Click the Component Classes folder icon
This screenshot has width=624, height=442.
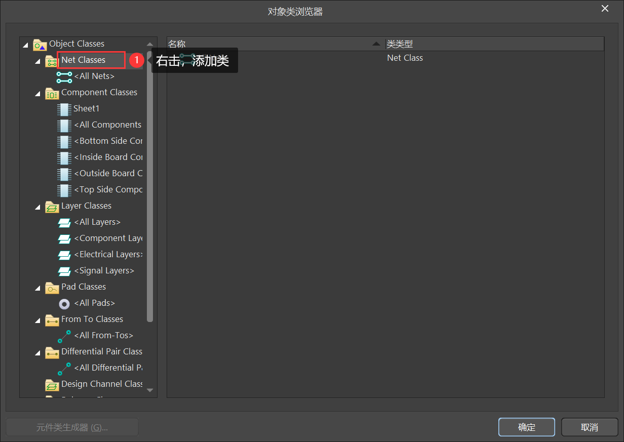(52, 93)
